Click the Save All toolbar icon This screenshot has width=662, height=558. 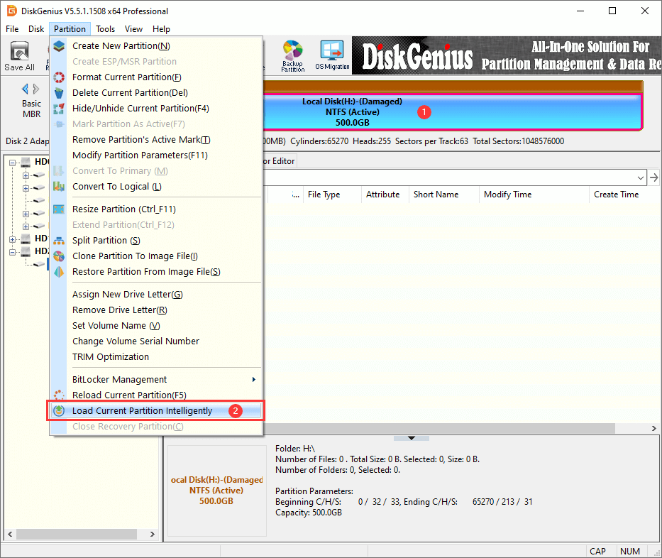tap(19, 56)
